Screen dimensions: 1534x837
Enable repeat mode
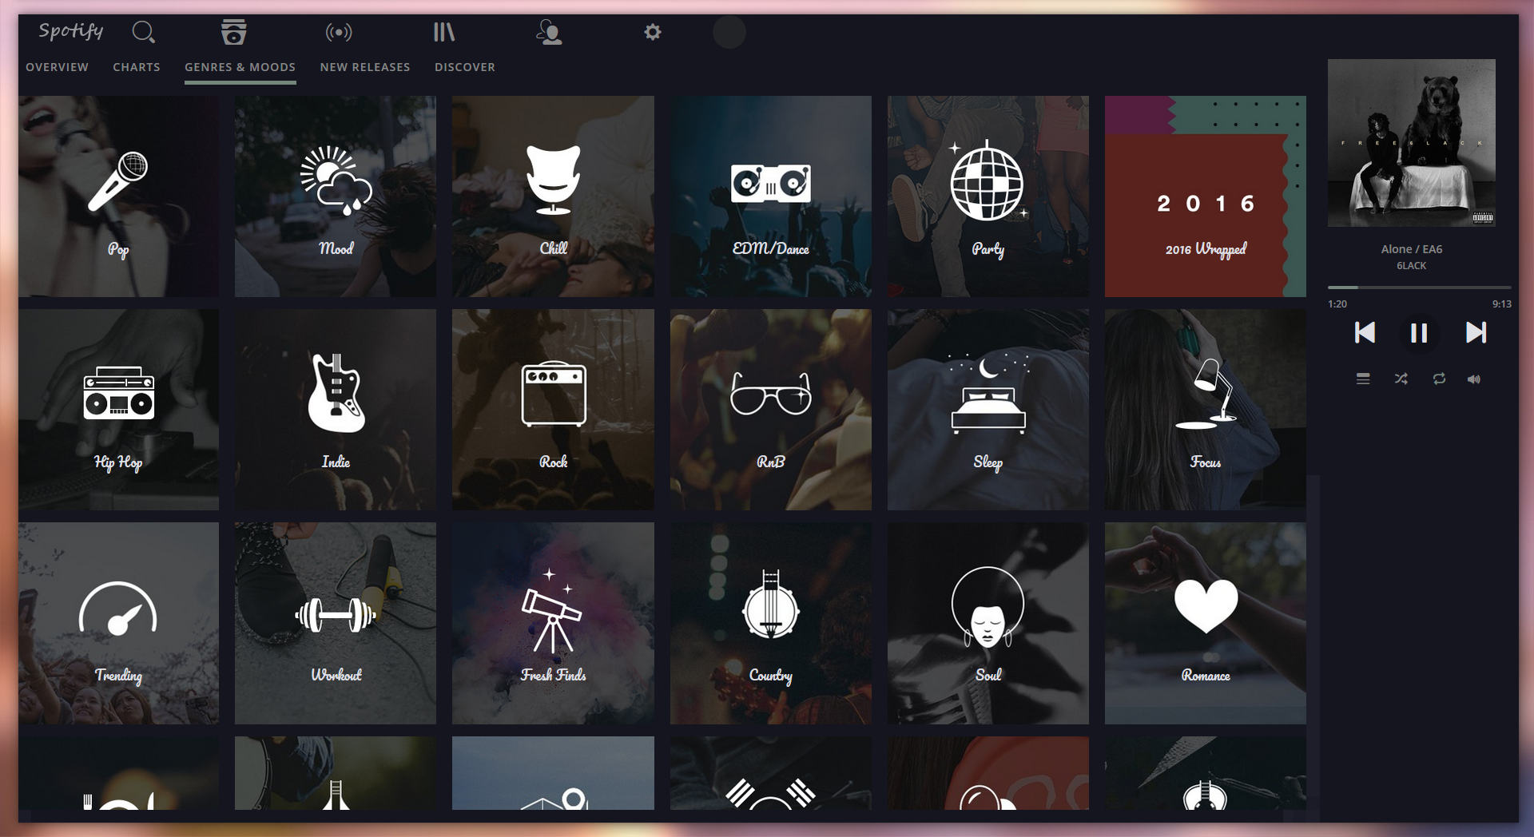(x=1437, y=379)
